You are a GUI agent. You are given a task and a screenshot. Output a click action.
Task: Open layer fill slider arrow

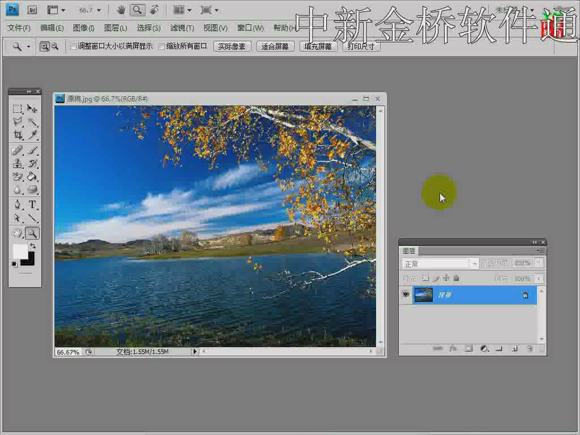coord(539,278)
